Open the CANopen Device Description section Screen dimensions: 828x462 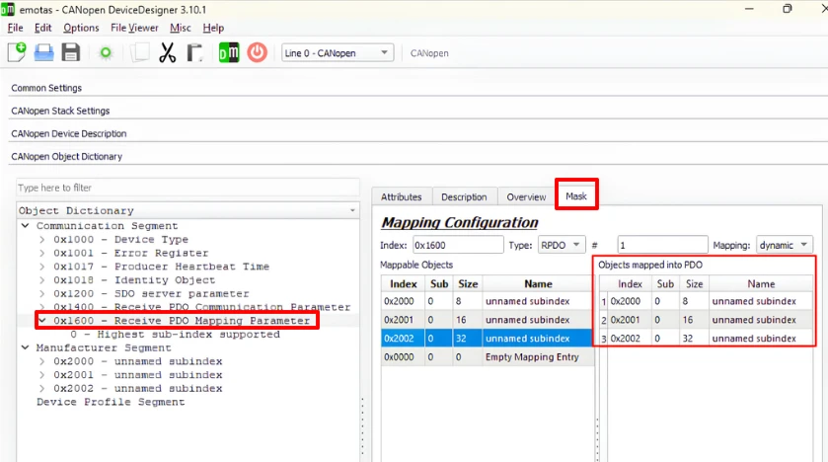click(69, 133)
